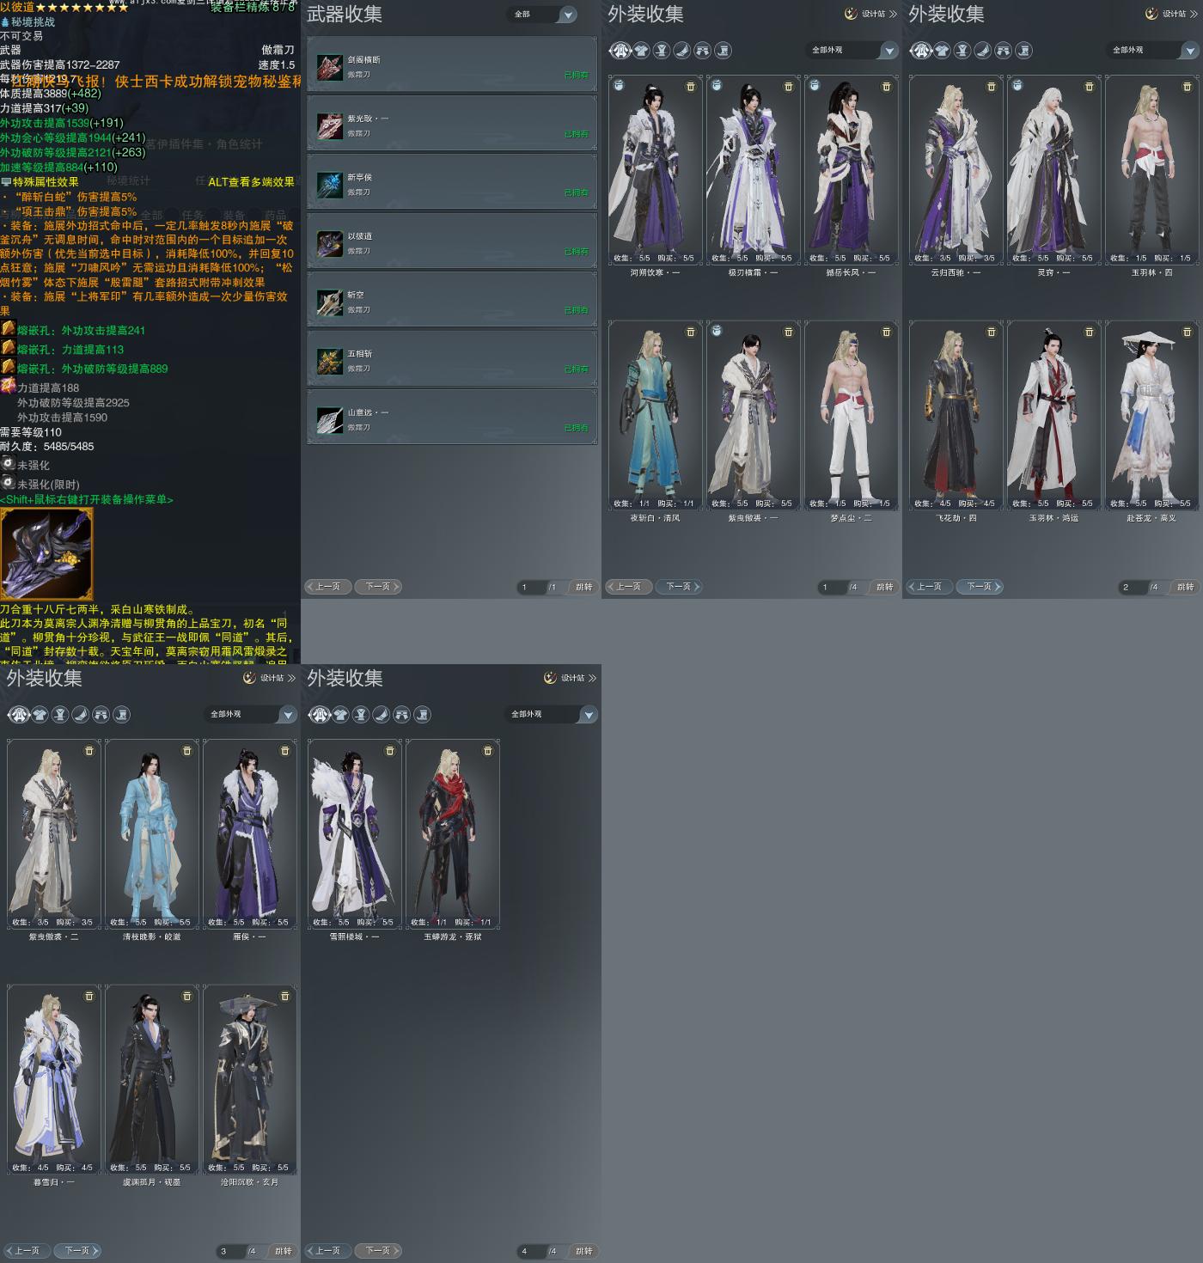The height and width of the screenshot is (1263, 1203).
Task: Select full-outfit filter in page 3 outfit panel
Action: coord(19,715)
